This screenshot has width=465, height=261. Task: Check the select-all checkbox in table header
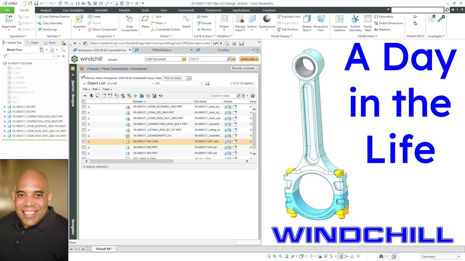pos(84,101)
